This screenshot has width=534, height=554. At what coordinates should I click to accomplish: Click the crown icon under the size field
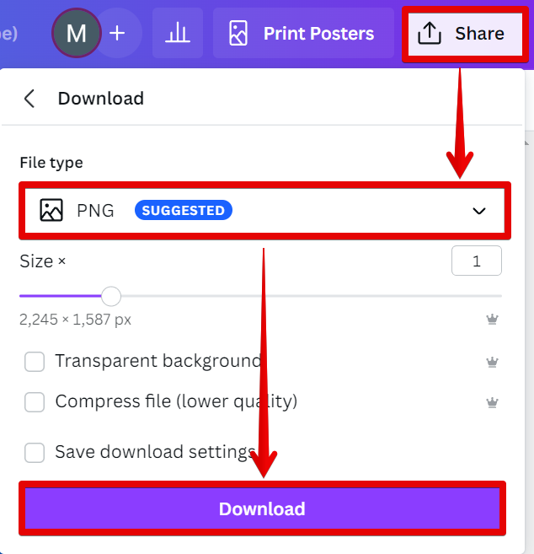tap(492, 320)
